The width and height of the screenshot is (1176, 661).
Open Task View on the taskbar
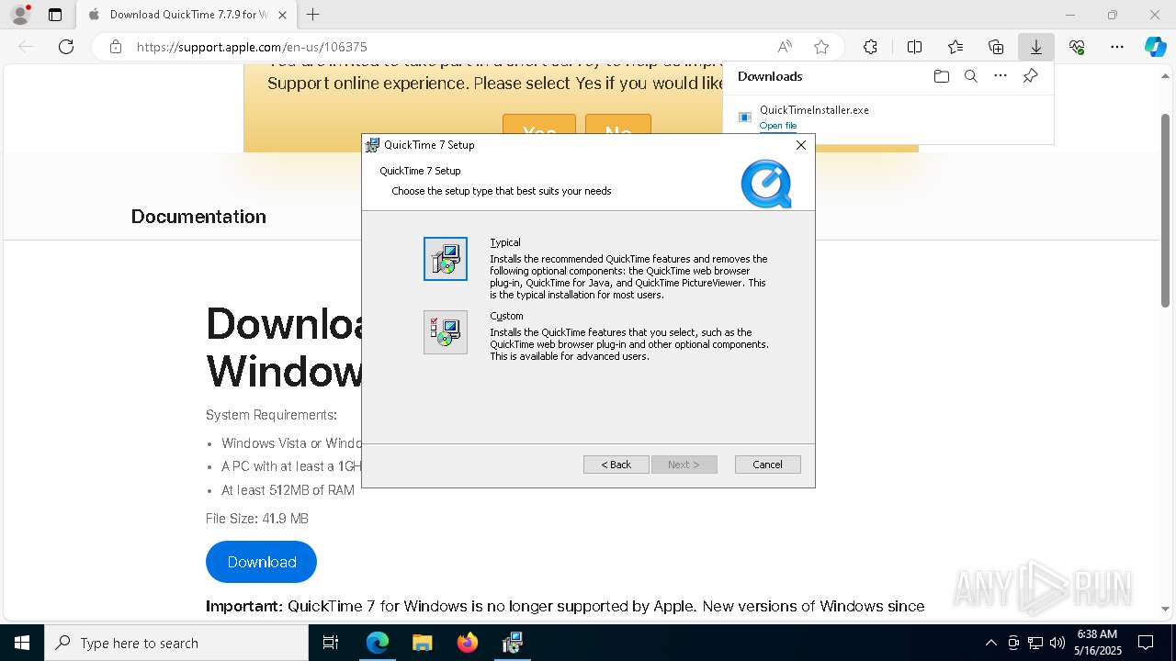[331, 643]
